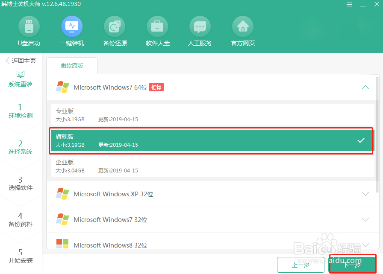Click the Microsoft Windows8 32位 title text
This screenshot has height=274, width=383.
110,245
